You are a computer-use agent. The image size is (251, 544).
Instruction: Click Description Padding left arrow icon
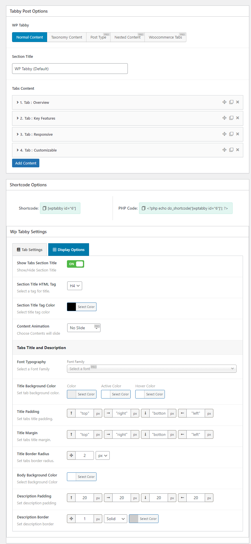[x=182, y=498]
